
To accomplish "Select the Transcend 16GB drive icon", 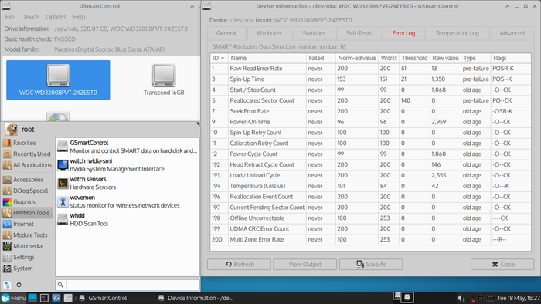I will tap(164, 80).
